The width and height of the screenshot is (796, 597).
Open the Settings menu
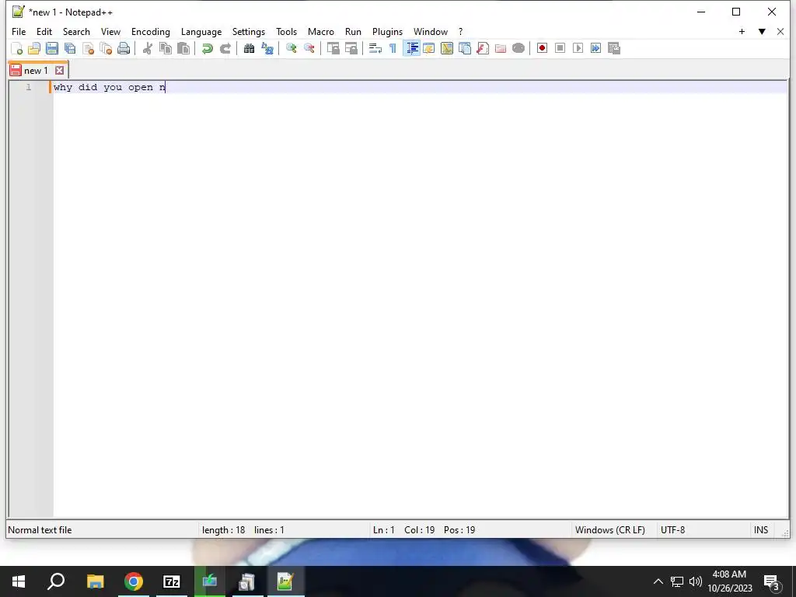coord(248,31)
